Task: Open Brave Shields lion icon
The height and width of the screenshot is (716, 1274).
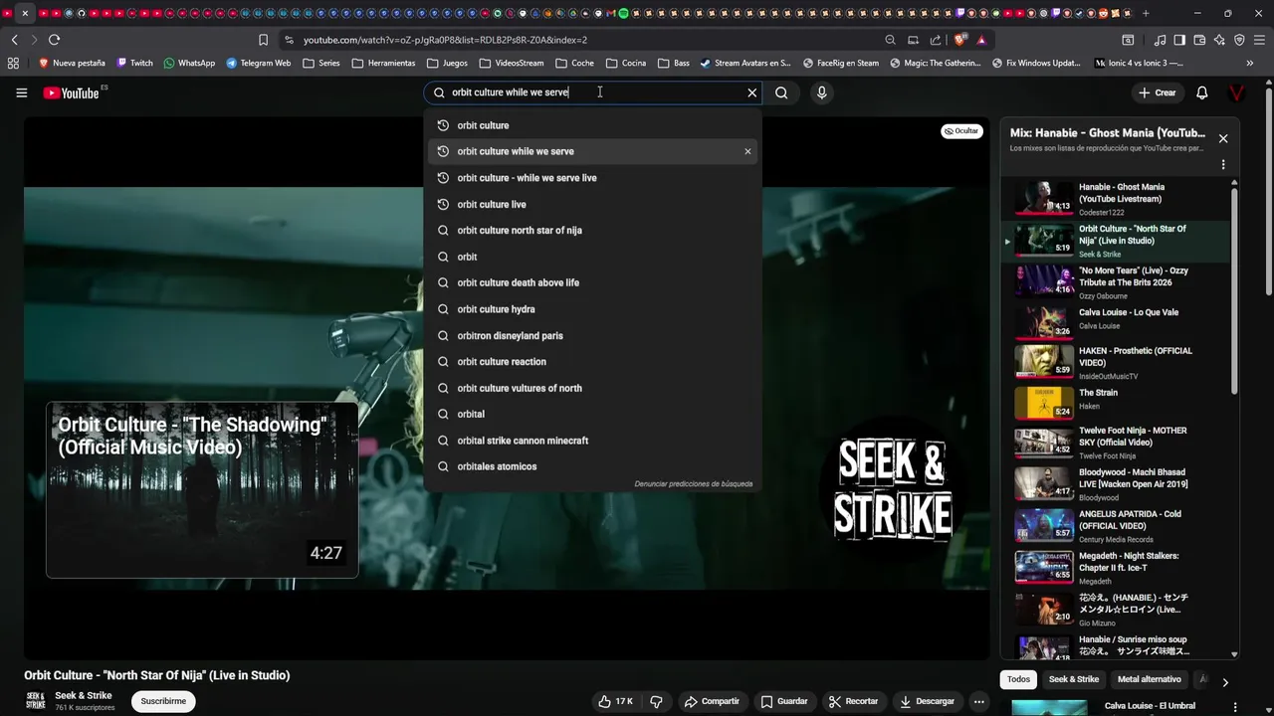Action: click(960, 40)
